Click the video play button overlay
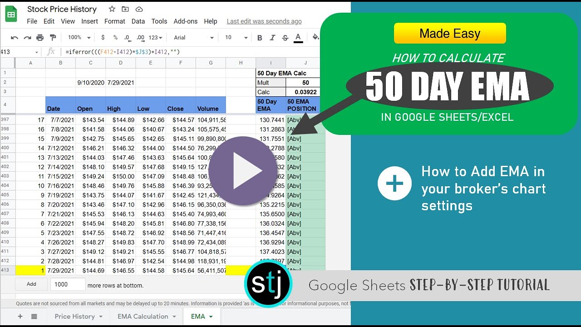 coord(243,171)
